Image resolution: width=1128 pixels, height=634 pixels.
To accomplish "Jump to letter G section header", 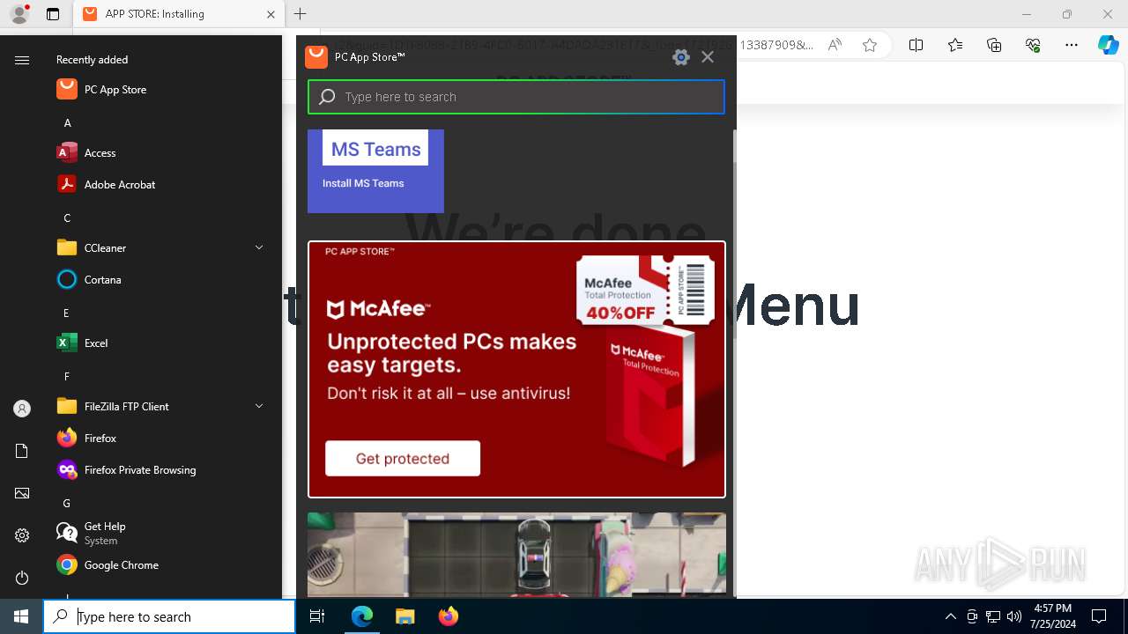I will point(66,503).
